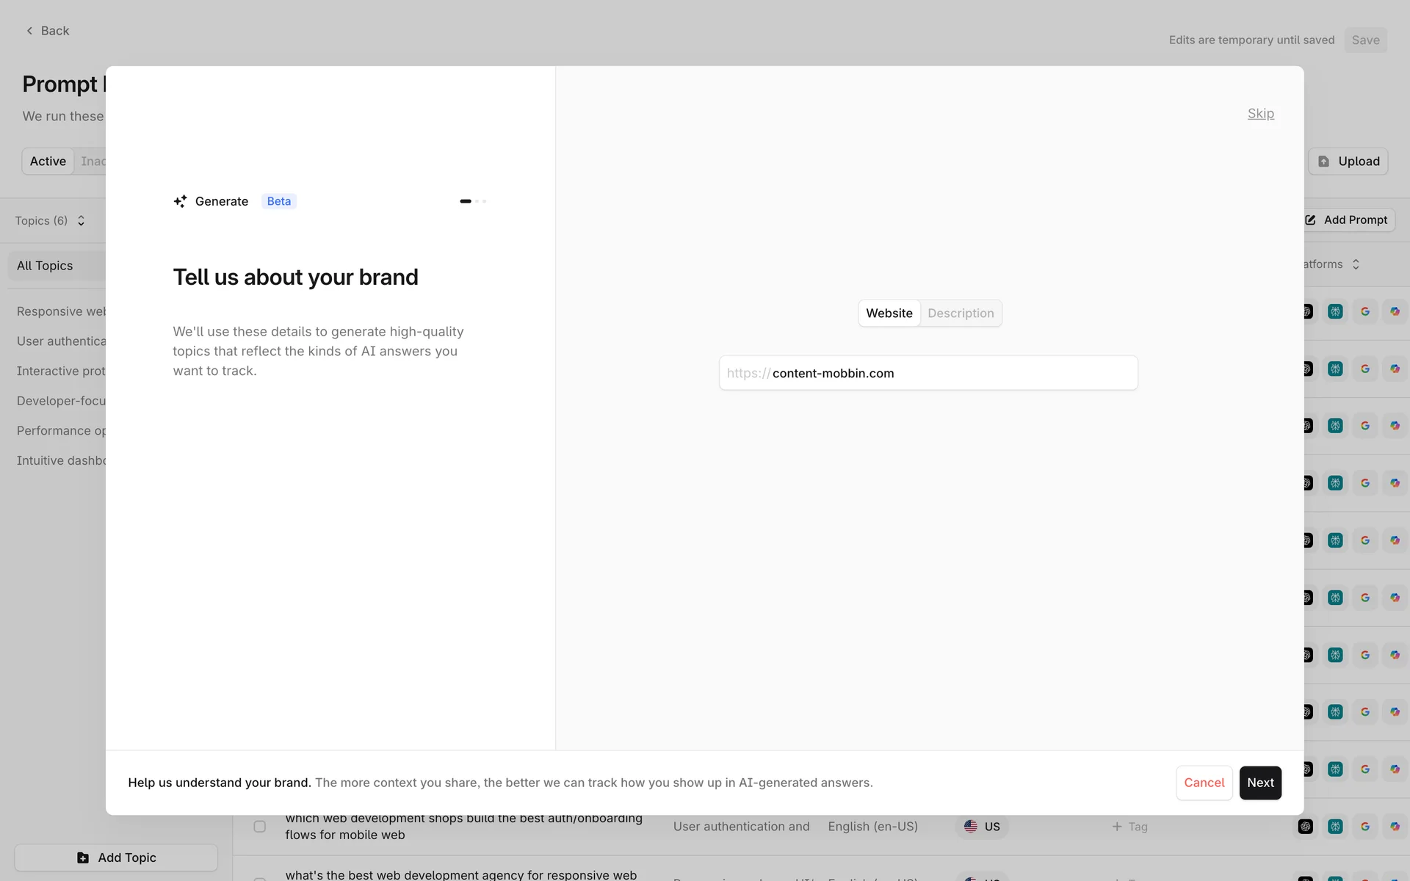The image size is (1410, 881).
Task: Click the step progress indicator dots
Action: [473, 201]
